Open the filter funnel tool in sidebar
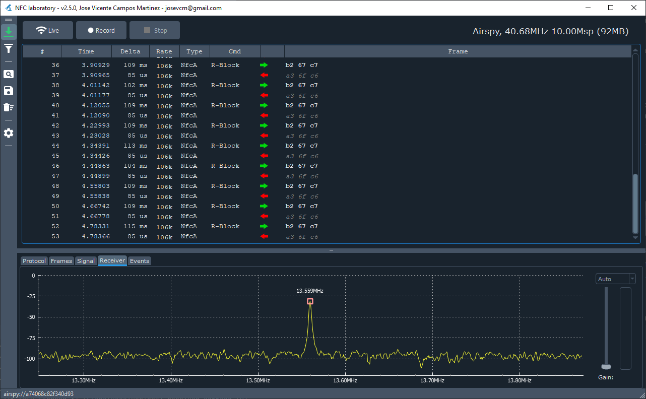This screenshot has width=646, height=399. pos(9,49)
